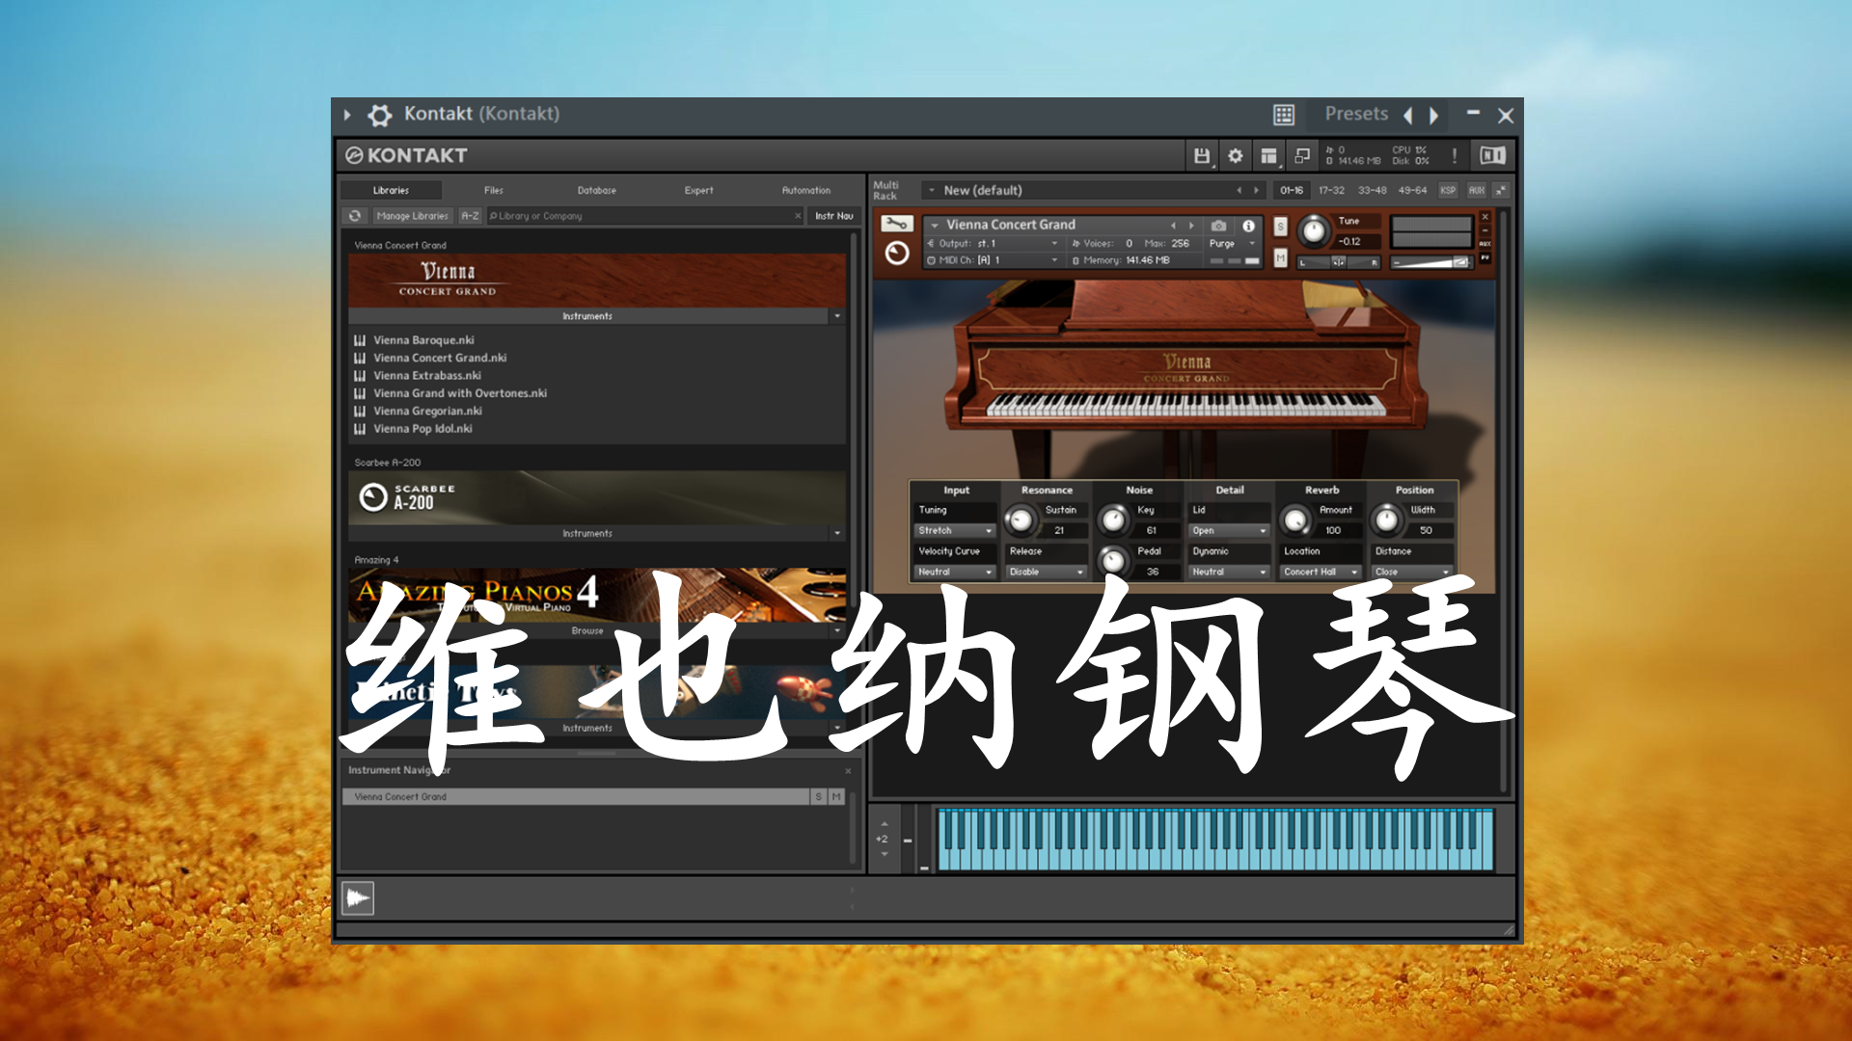Load Vienna Baroque.nki
Image resolution: width=1852 pixels, height=1041 pixels.
[x=423, y=340]
